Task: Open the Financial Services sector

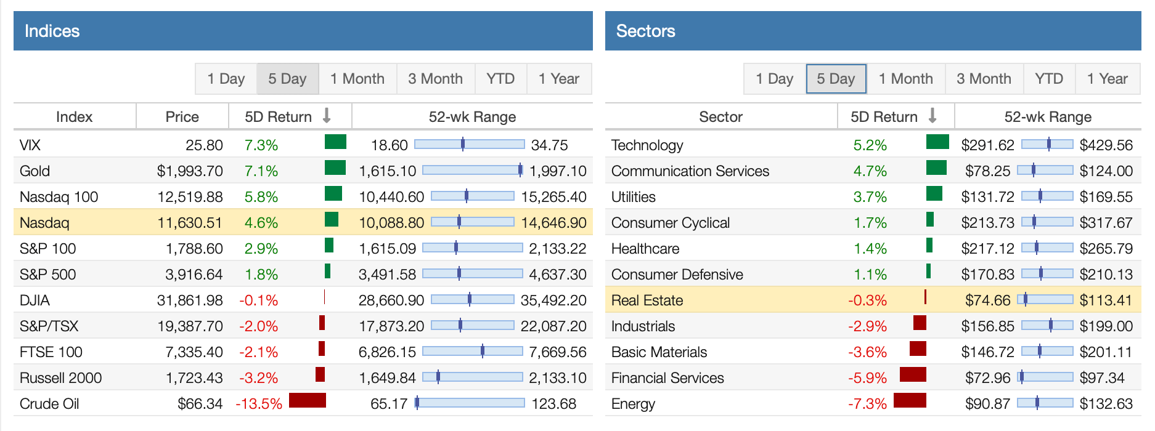Action: pyautogui.click(x=873, y=377)
